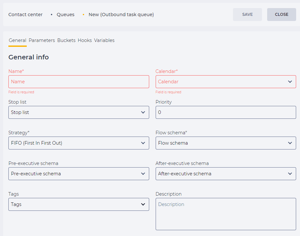Screen dimensions: 300x236
Task: Switch to the Hooks tab
Action: [85, 40]
